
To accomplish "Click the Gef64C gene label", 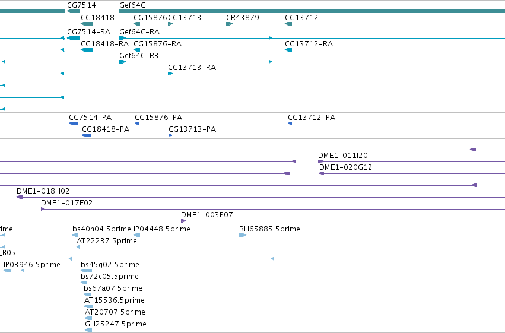I will coord(132,5).
